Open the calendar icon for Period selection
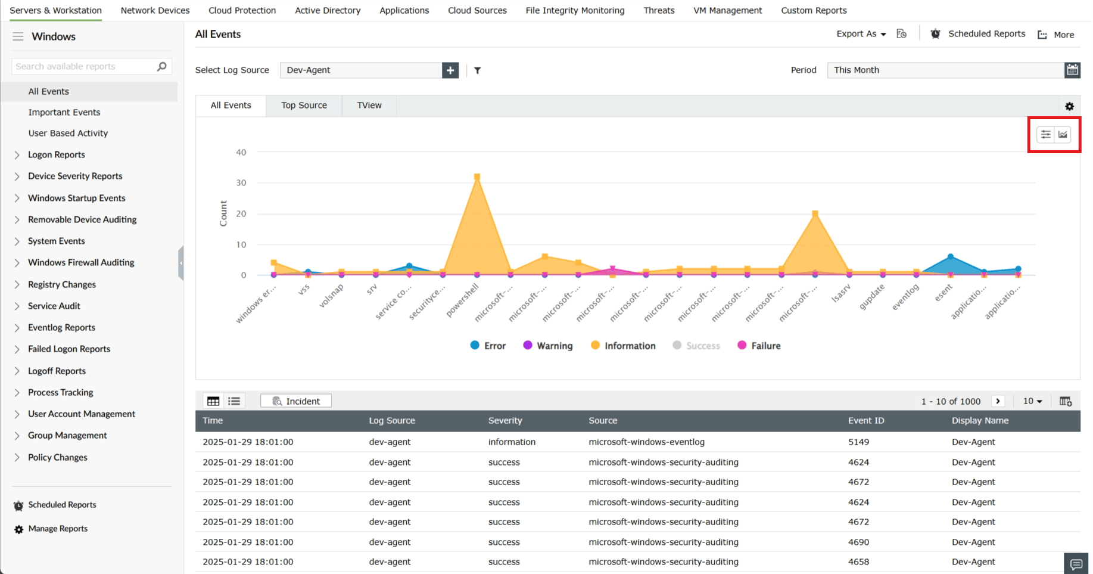Viewport: 1093px width, 574px height. [1072, 70]
